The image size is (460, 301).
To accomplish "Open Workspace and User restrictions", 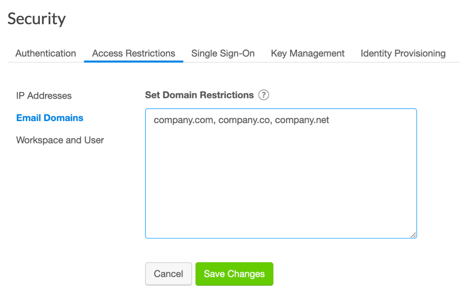I will (60, 140).
